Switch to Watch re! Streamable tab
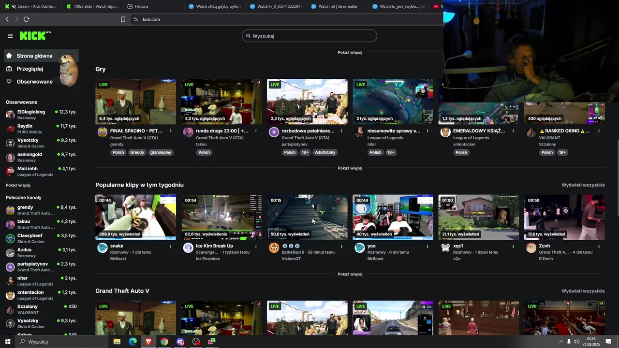The height and width of the screenshot is (348, 619). pos(338,6)
